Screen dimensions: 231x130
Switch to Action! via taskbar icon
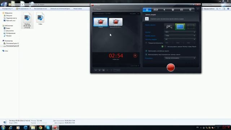pos(56,127)
